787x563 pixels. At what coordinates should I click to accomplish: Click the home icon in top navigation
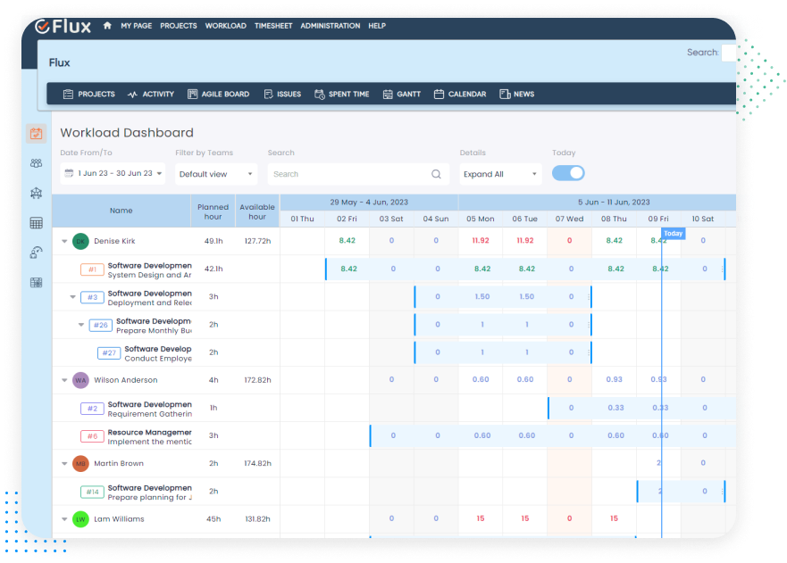click(107, 25)
